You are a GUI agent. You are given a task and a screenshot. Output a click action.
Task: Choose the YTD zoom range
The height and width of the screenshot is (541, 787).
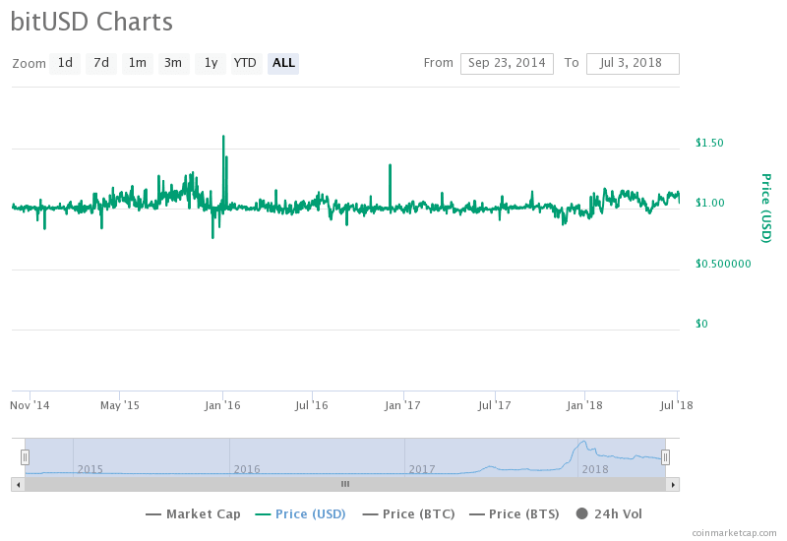coord(245,63)
